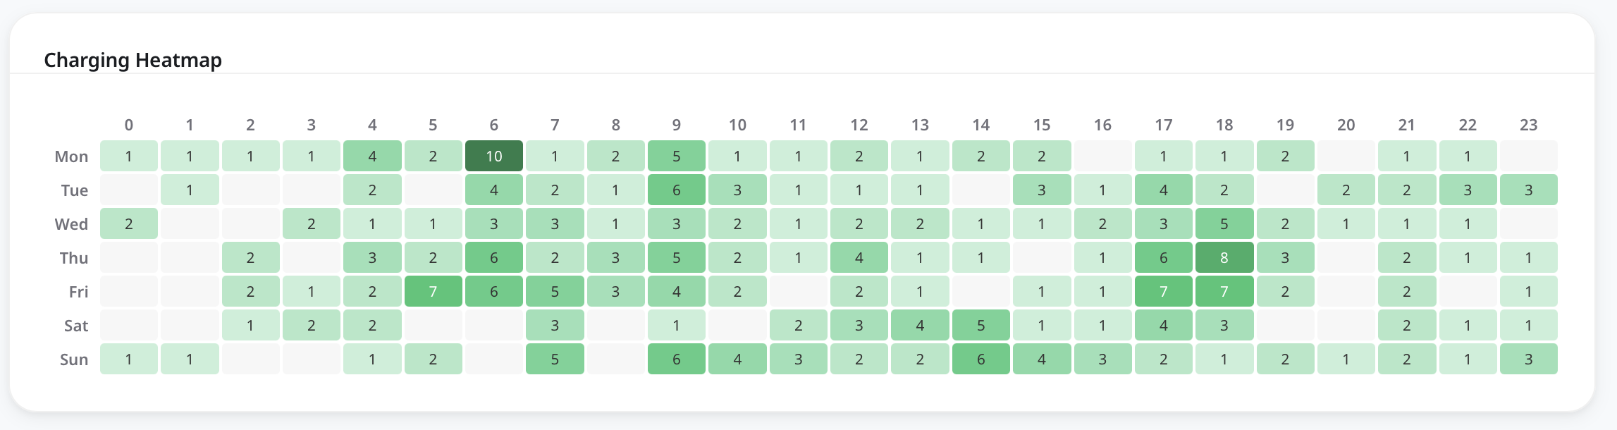The height and width of the screenshot is (430, 1617).
Task: Select the Tuesday hour 23 cell showing 3
Action: 1528,190
